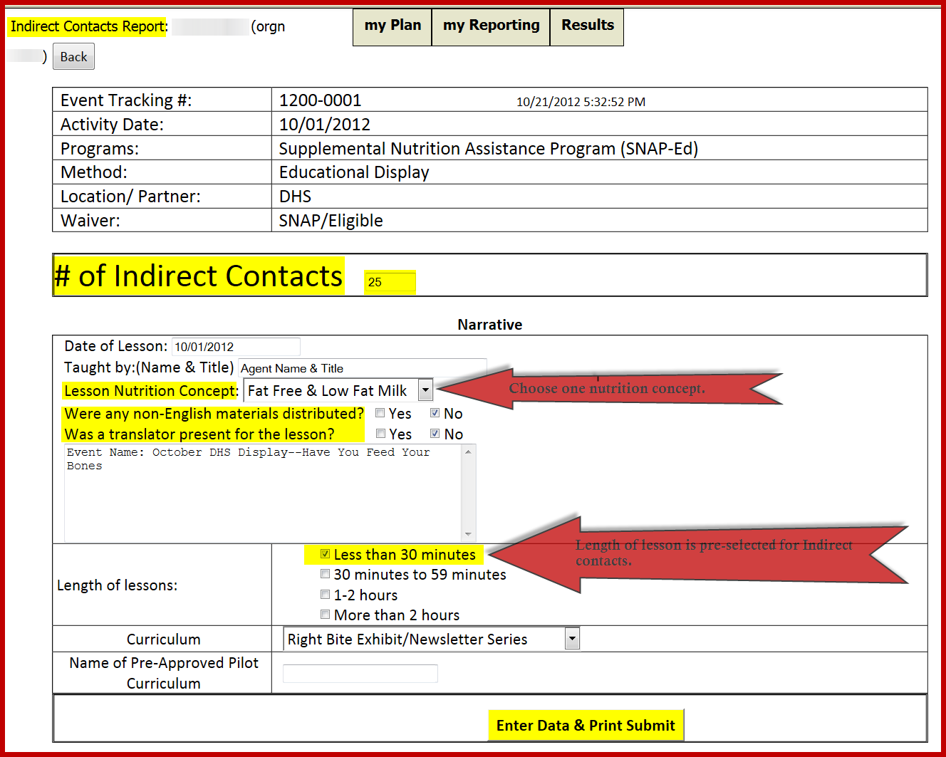
Task: Uncheck Less than 30 minutes option
Action: coord(325,554)
